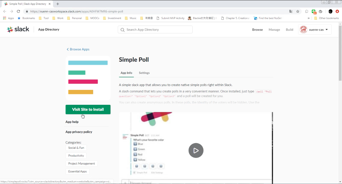Select the Project Management category tag
Screen dimensions: 342x184
81,164
